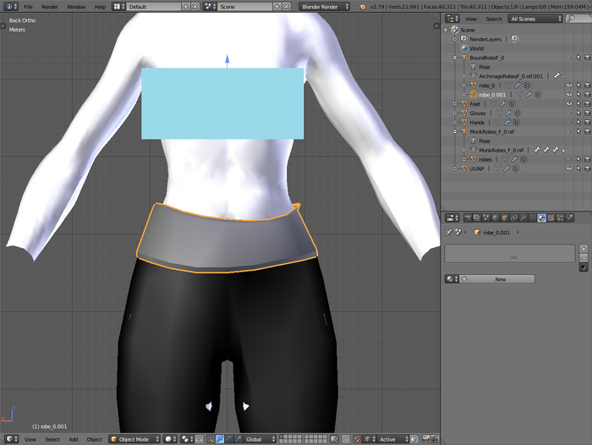Image resolution: width=592 pixels, height=445 pixels.
Task: Toggle visibility eye for robe_0
Action: pos(568,85)
